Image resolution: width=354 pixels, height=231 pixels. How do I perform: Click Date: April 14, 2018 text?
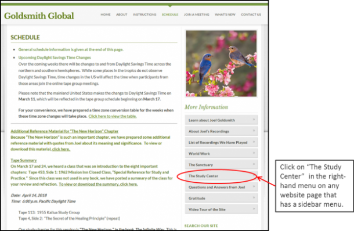tap(28, 196)
